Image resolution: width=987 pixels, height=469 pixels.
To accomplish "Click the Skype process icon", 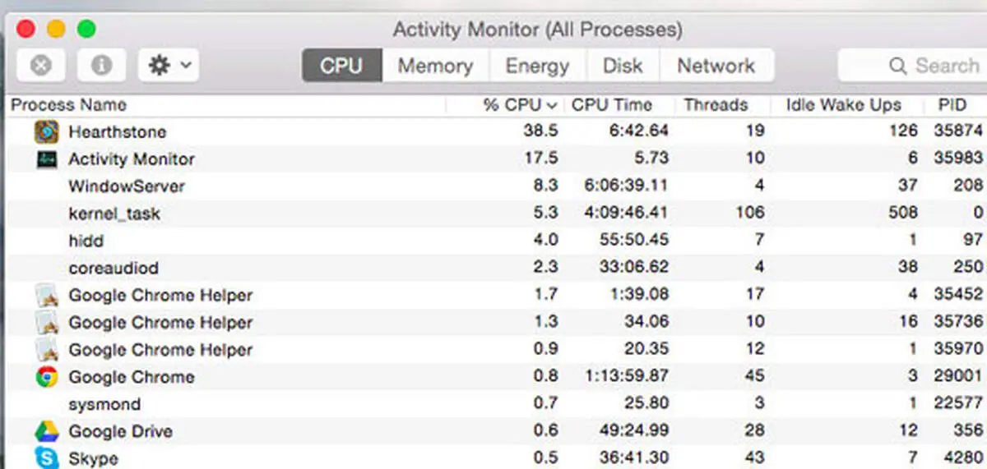I will 47,458.
